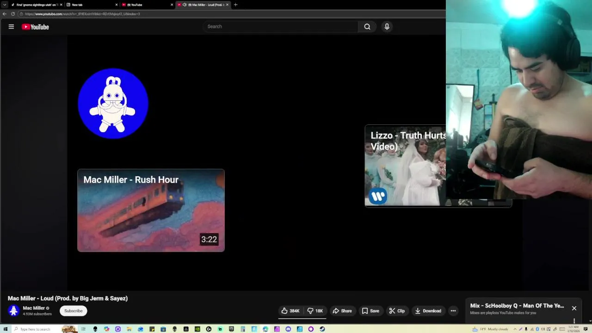Open a new browser tab with plus

[236, 5]
